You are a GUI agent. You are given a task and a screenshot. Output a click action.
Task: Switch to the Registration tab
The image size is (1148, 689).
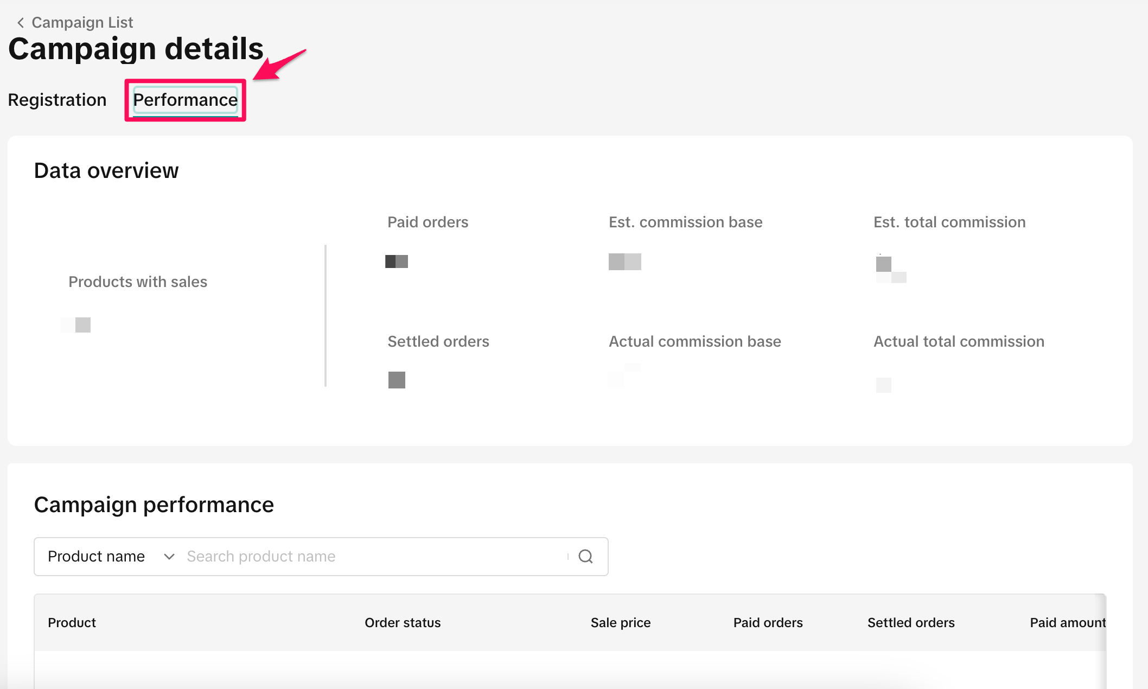(x=57, y=100)
